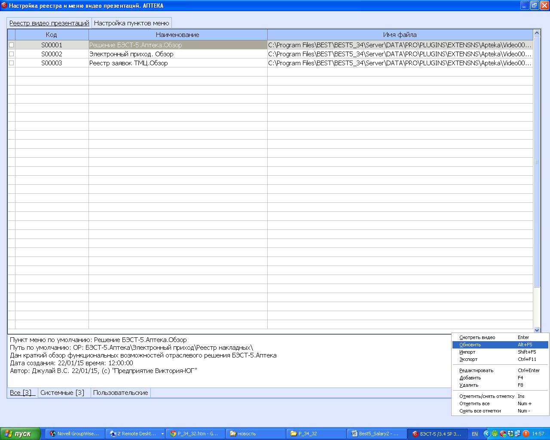Mark the checkbox for row S00003

12,63
